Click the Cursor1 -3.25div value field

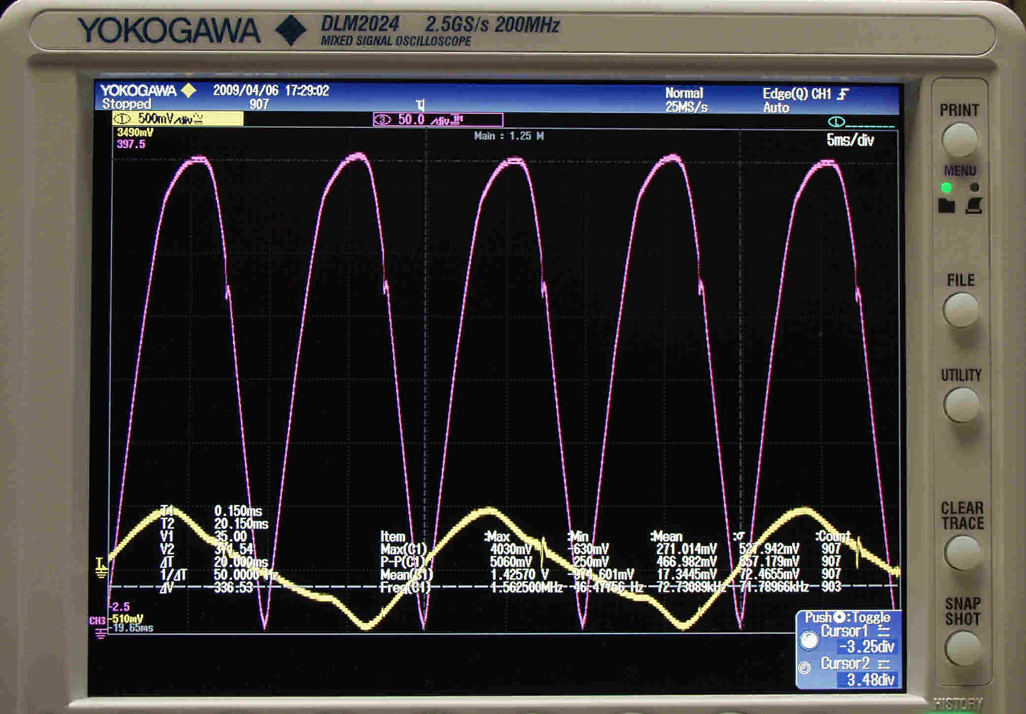pos(866,646)
